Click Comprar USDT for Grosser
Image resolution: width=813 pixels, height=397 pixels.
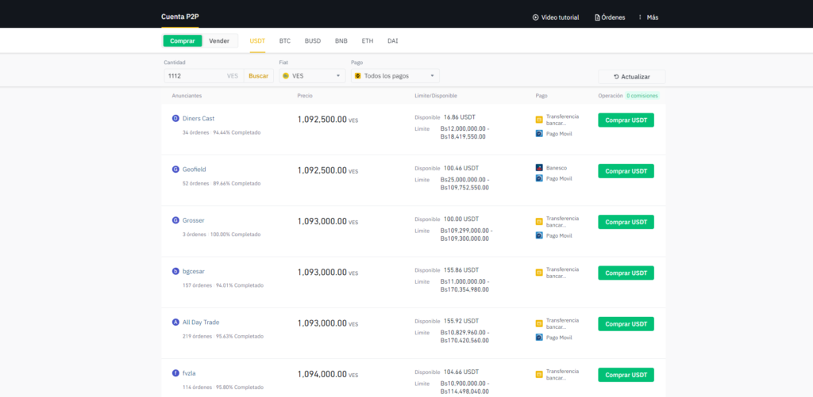[626, 222]
